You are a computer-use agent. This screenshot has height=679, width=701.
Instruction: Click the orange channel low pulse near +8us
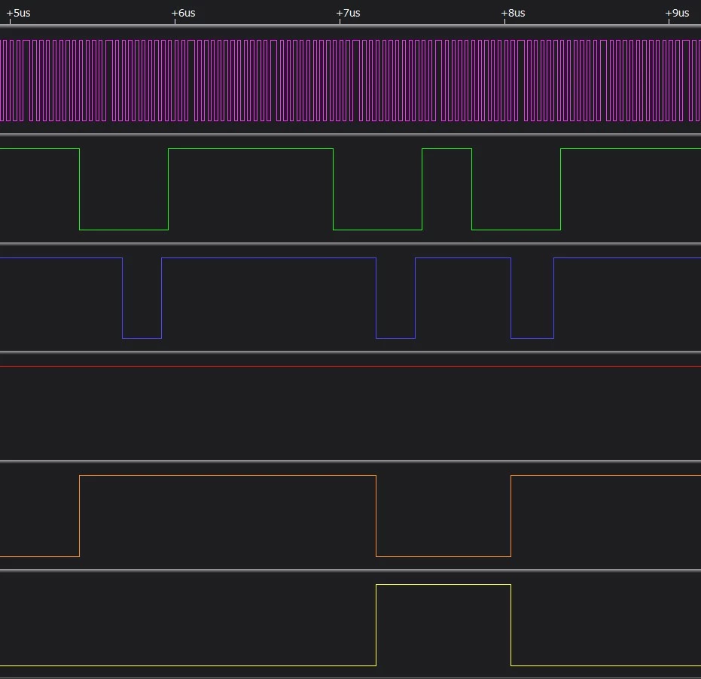click(x=443, y=516)
